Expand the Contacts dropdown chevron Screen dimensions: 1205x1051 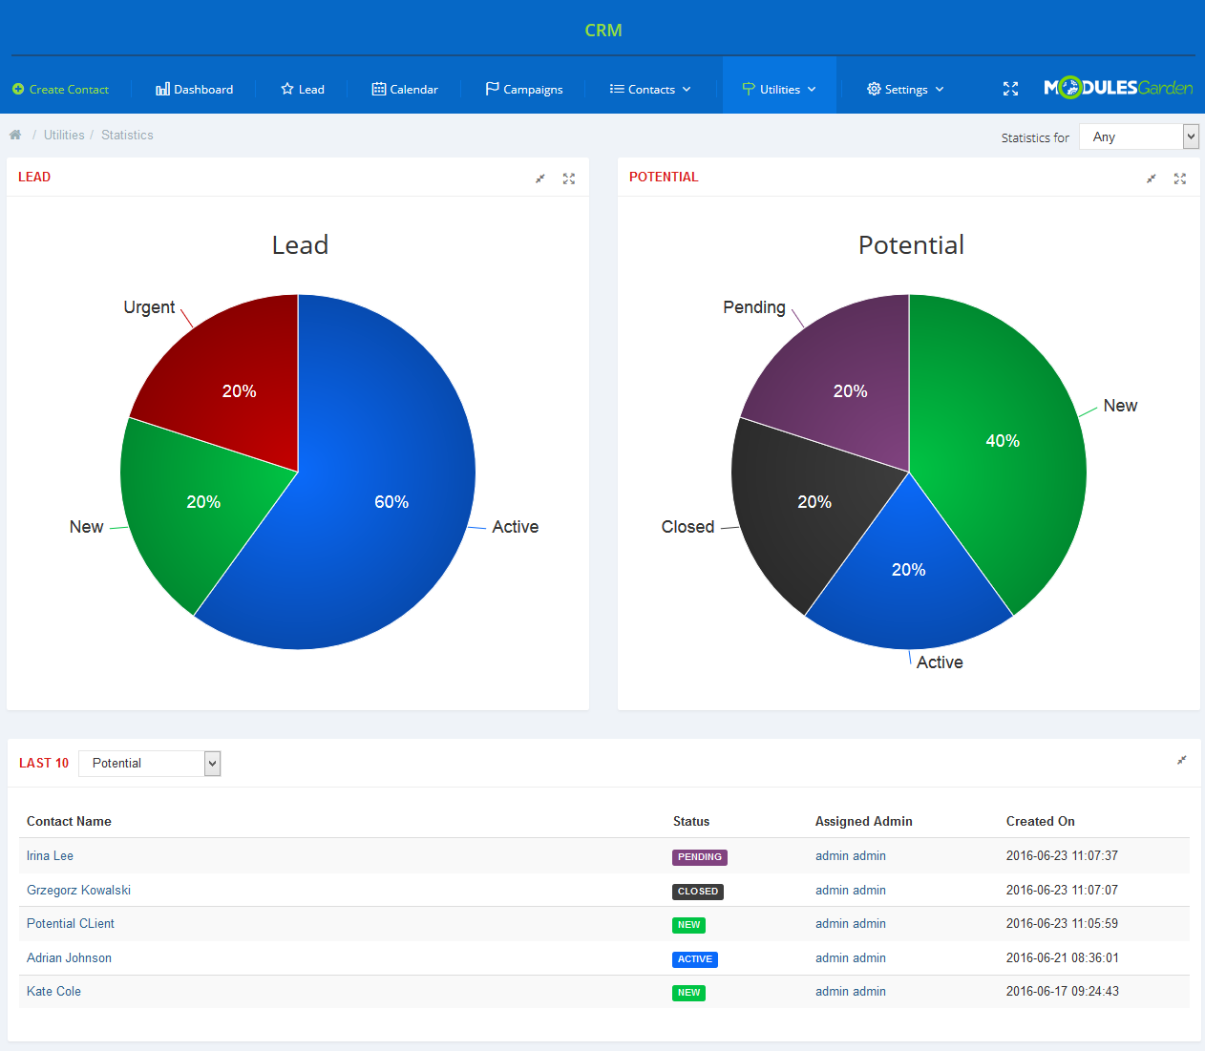[687, 89]
